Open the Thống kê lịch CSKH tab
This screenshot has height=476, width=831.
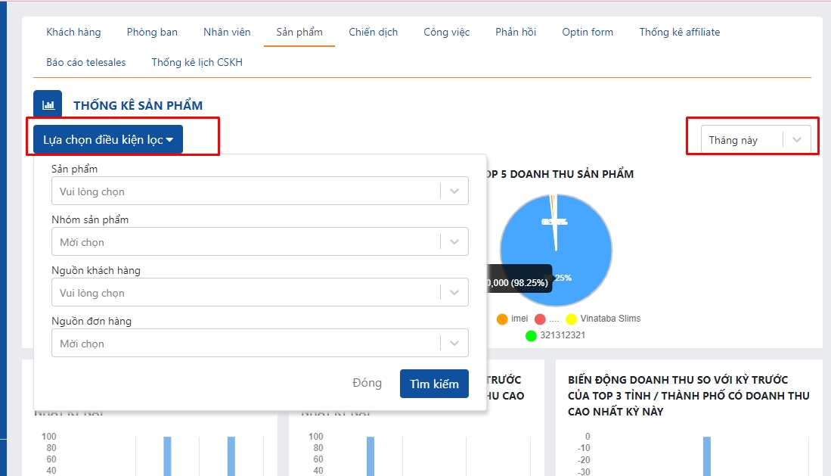coord(197,62)
